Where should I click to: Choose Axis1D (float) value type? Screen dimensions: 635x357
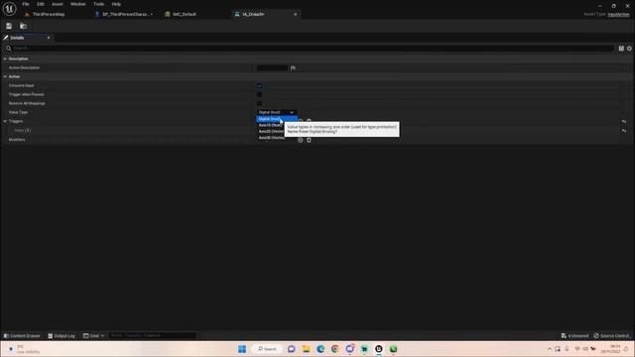pyautogui.click(x=271, y=125)
